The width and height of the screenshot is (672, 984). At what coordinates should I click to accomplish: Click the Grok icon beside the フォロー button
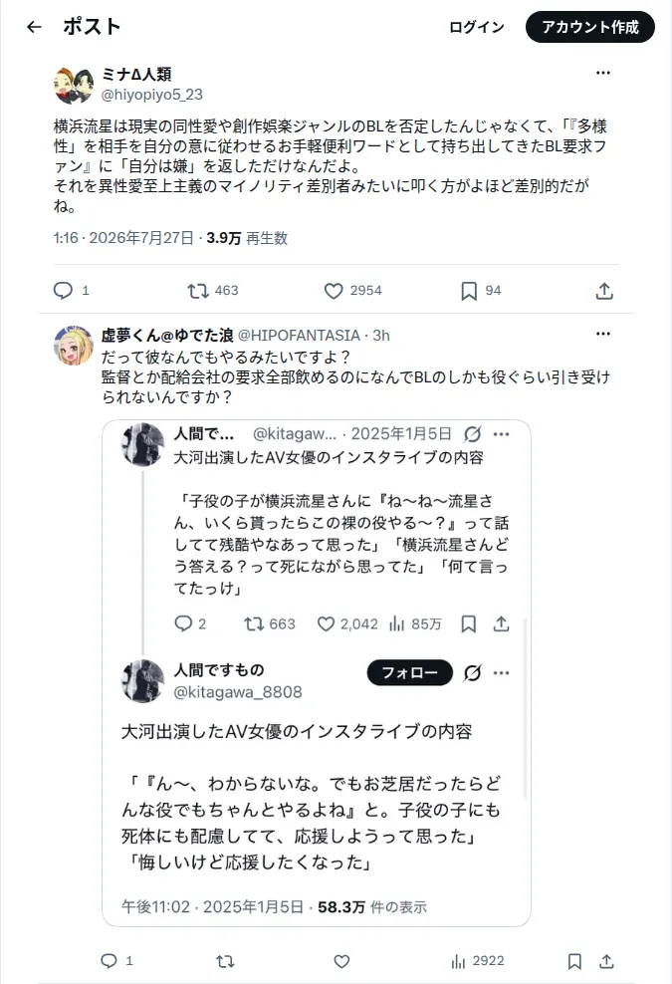click(473, 672)
